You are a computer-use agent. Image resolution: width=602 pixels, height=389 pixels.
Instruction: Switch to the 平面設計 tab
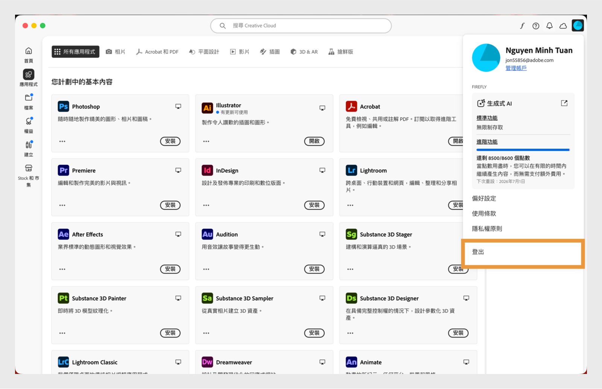click(x=204, y=52)
